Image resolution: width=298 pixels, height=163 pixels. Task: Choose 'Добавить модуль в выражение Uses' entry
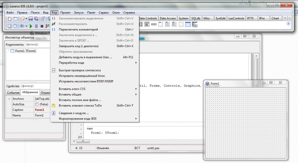click(x=95, y=57)
